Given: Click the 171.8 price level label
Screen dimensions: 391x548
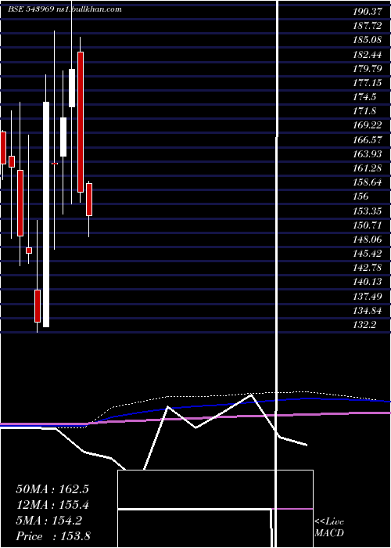Looking at the screenshot, I should coord(364,111).
